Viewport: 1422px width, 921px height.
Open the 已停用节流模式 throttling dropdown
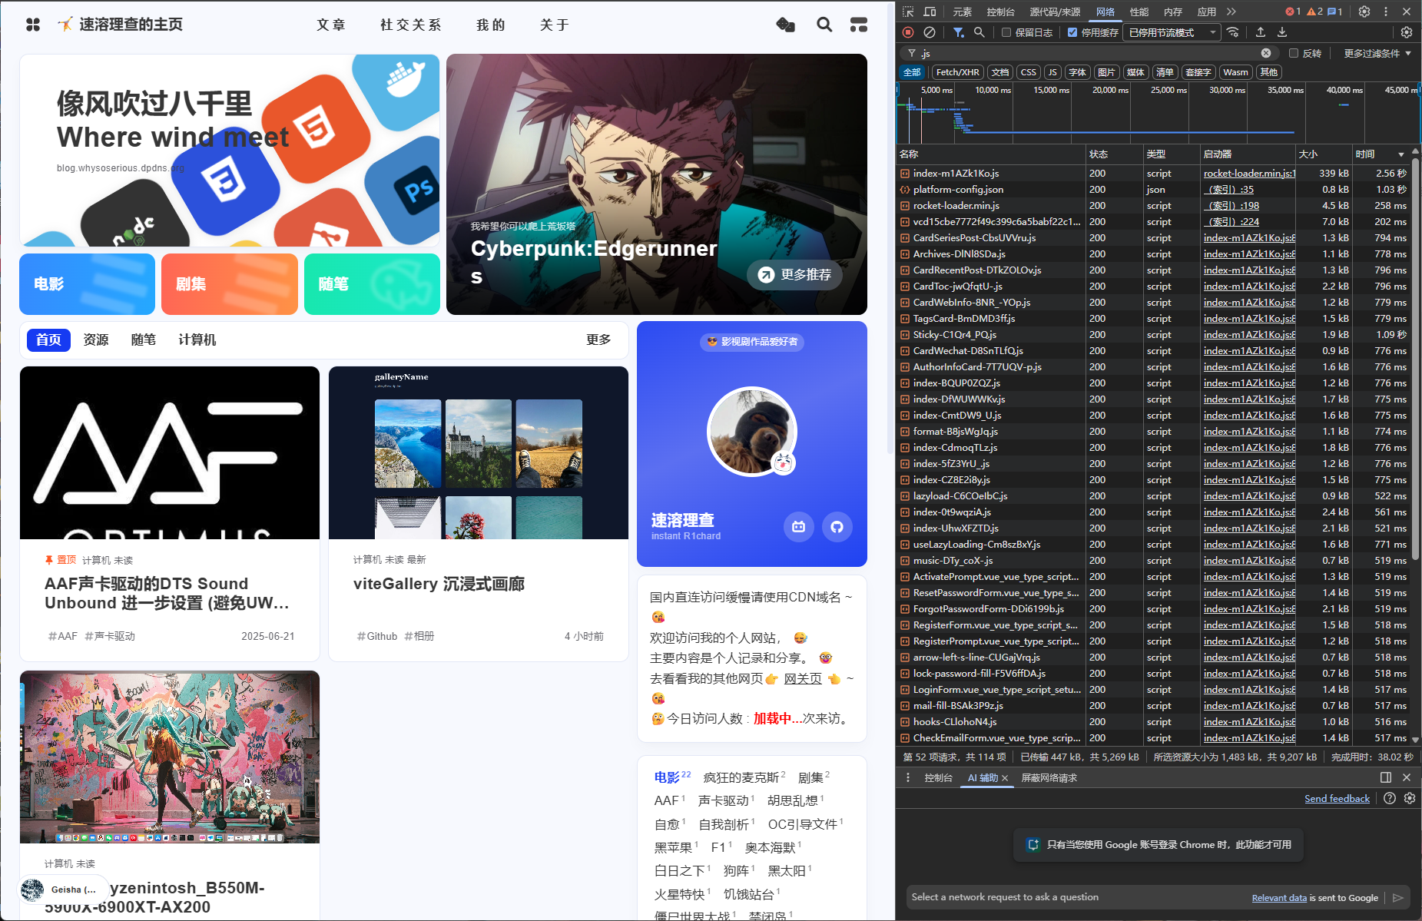coord(1172,32)
